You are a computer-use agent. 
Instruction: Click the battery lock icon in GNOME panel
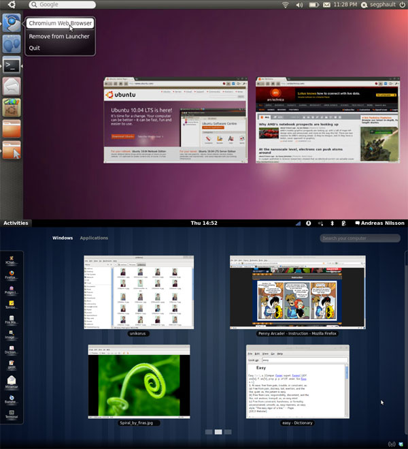coord(343,223)
